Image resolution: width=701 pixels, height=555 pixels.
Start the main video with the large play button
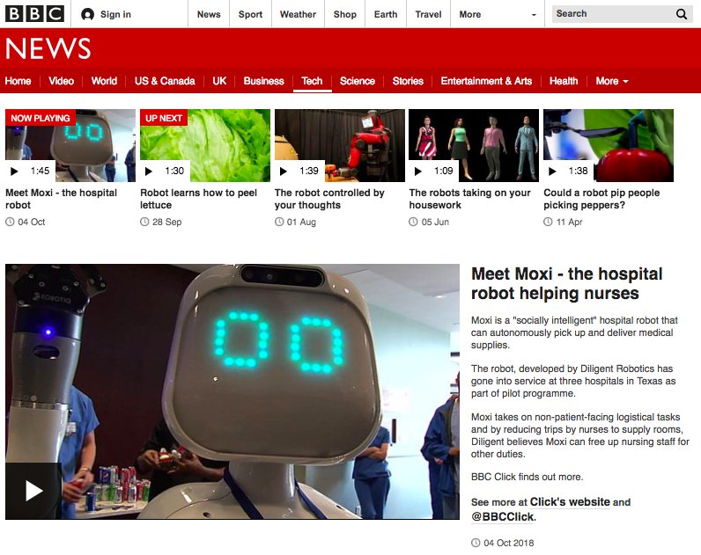(x=33, y=491)
